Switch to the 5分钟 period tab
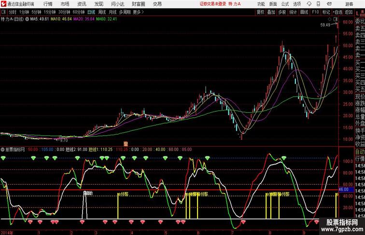 coord(36,12)
